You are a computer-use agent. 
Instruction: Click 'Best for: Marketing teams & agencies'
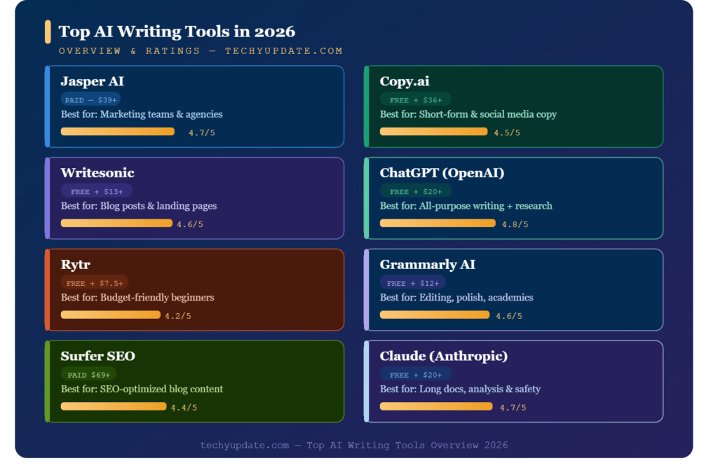(142, 114)
